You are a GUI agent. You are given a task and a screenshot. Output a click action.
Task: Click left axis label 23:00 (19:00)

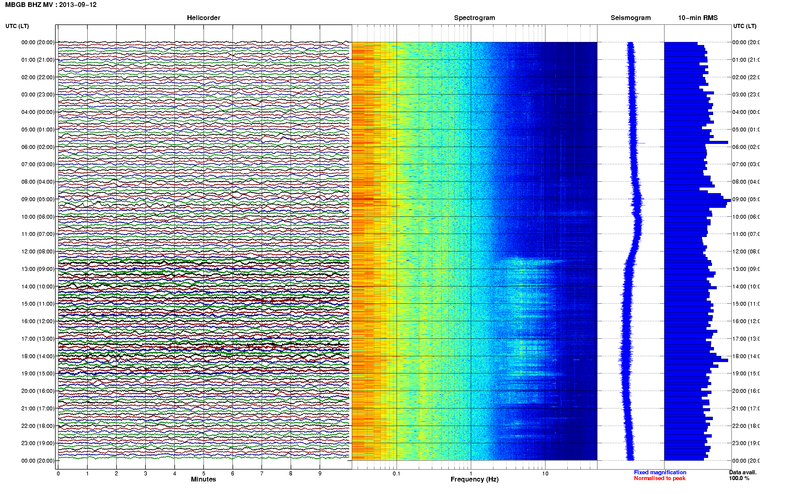pos(38,443)
